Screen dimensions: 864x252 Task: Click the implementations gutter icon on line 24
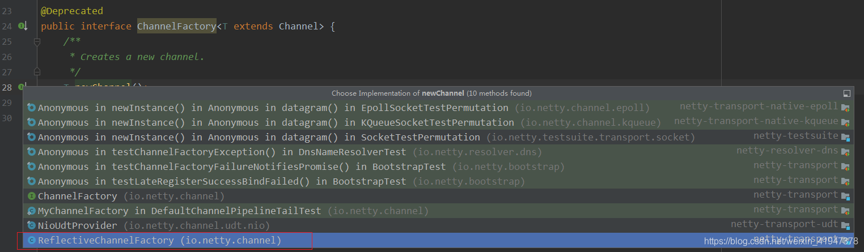(23, 26)
